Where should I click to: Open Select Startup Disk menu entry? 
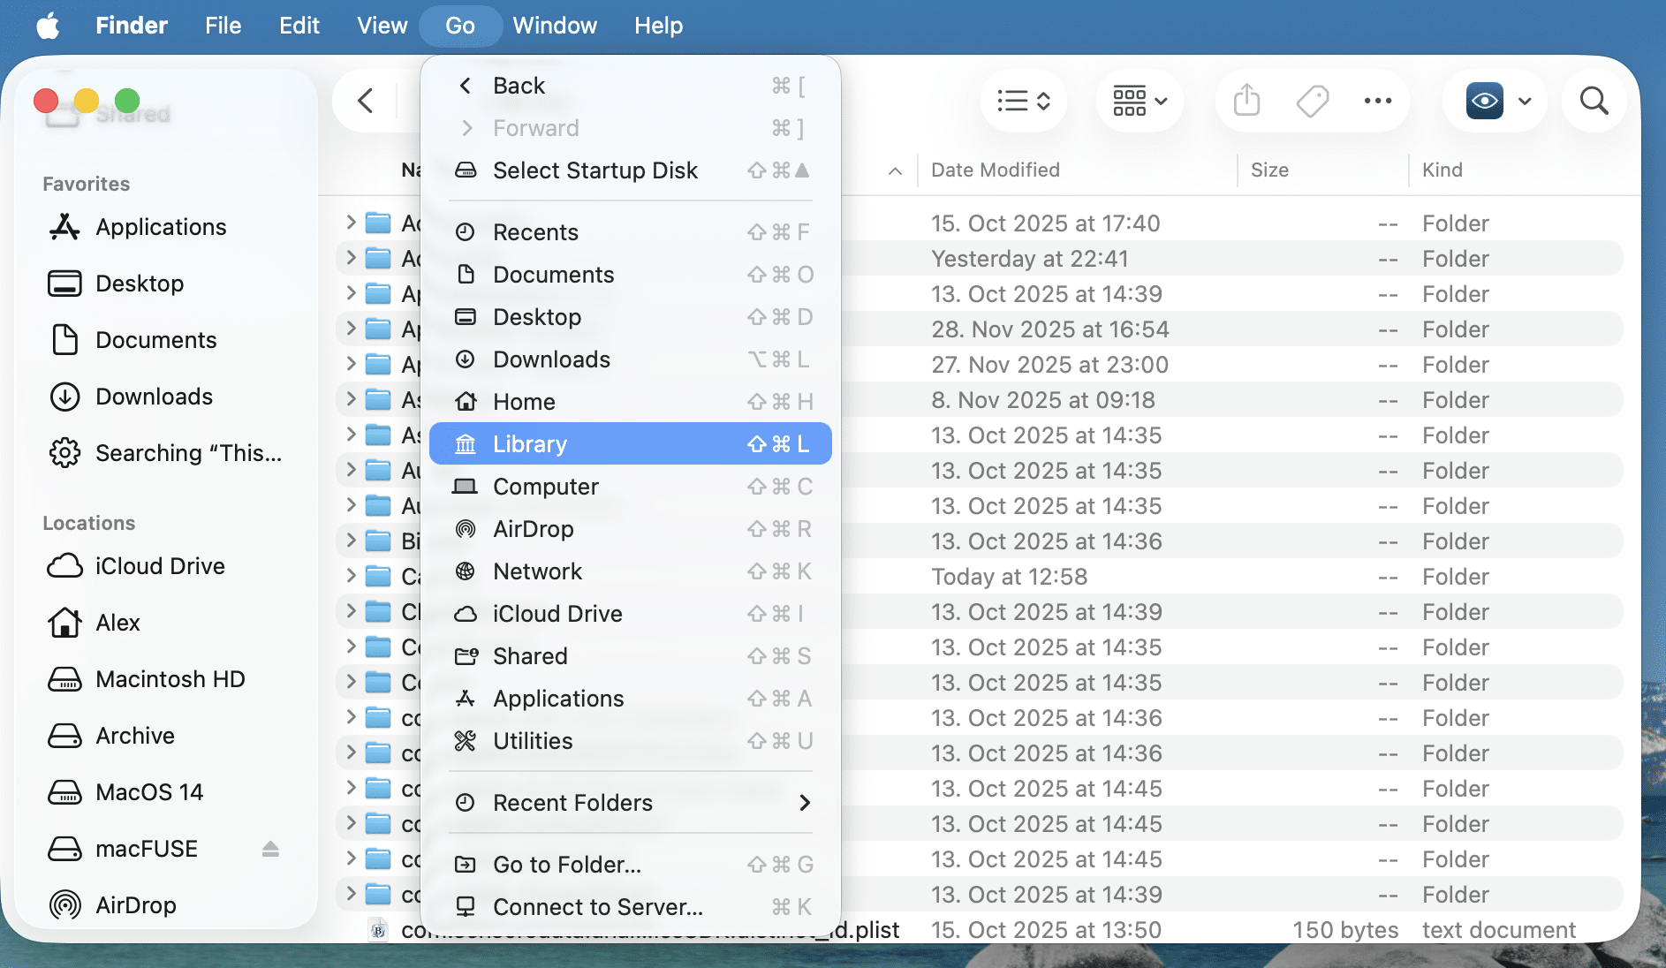click(630, 170)
